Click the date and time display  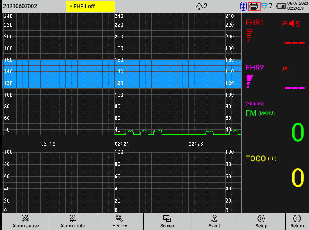click(x=297, y=6)
